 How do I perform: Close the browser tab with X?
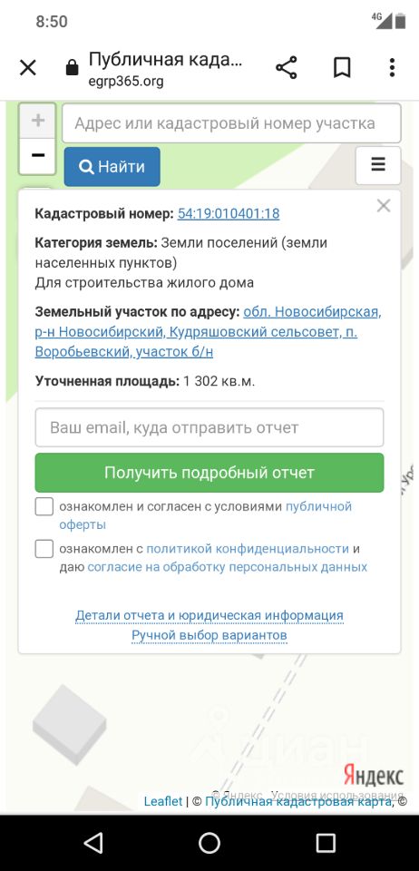coord(28,68)
